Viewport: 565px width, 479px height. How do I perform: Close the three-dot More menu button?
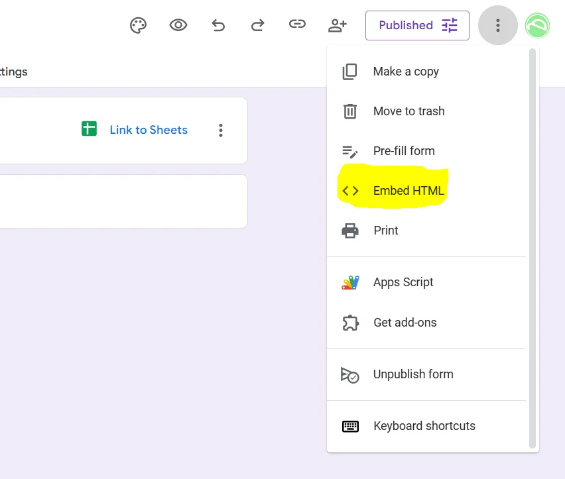point(497,26)
